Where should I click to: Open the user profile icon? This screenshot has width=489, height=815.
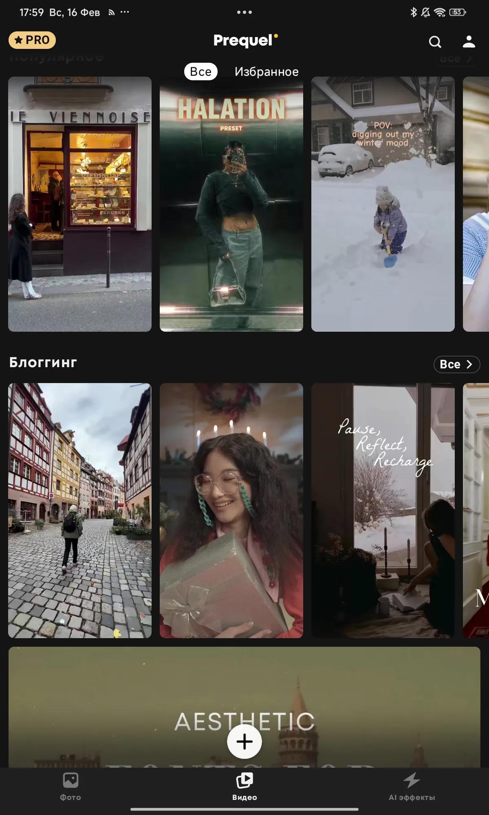[x=469, y=41]
